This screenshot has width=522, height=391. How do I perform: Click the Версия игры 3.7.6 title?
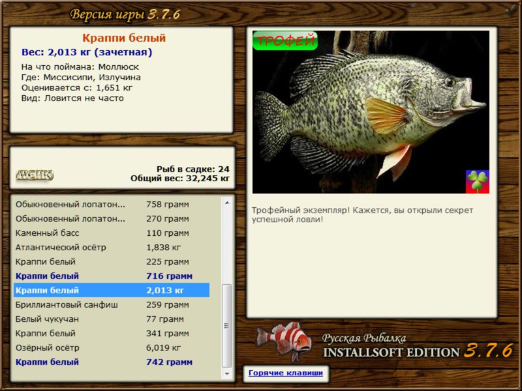click(x=125, y=14)
